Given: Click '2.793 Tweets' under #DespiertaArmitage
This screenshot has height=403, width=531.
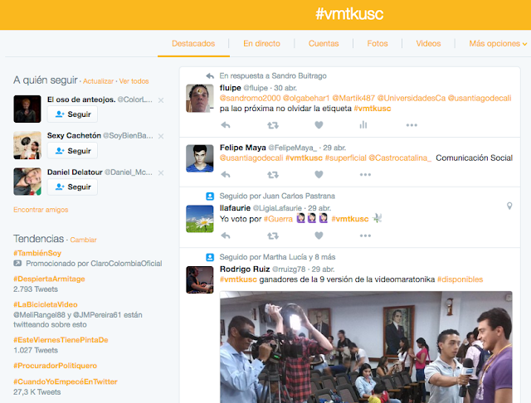Looking at the screenshot, I should [36, 289].
